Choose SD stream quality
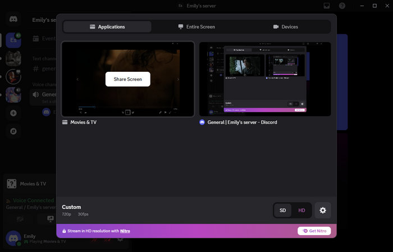The image size is (393, 252). [283, 210]
